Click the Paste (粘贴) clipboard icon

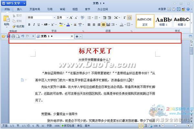[6, 18]
